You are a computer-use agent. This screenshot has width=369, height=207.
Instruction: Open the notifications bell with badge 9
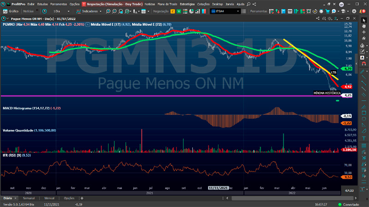(x=362, y=11)
